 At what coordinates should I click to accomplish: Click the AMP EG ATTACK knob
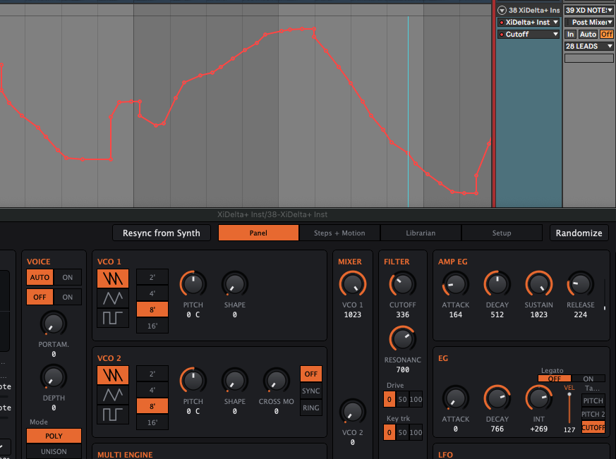[x=455, y=284]
